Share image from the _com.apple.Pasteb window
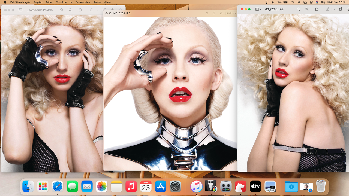Screen dimensions: 349x196 click(80, 10)
